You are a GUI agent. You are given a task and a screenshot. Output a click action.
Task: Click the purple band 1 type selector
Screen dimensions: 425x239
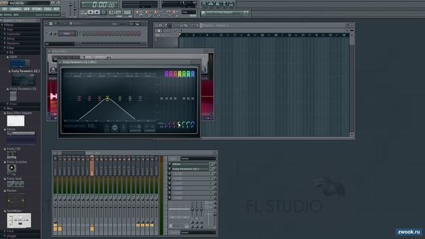pyautogui.click(x=167, y=74)
